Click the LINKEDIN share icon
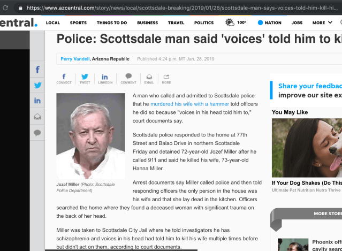 coord(105,79)
